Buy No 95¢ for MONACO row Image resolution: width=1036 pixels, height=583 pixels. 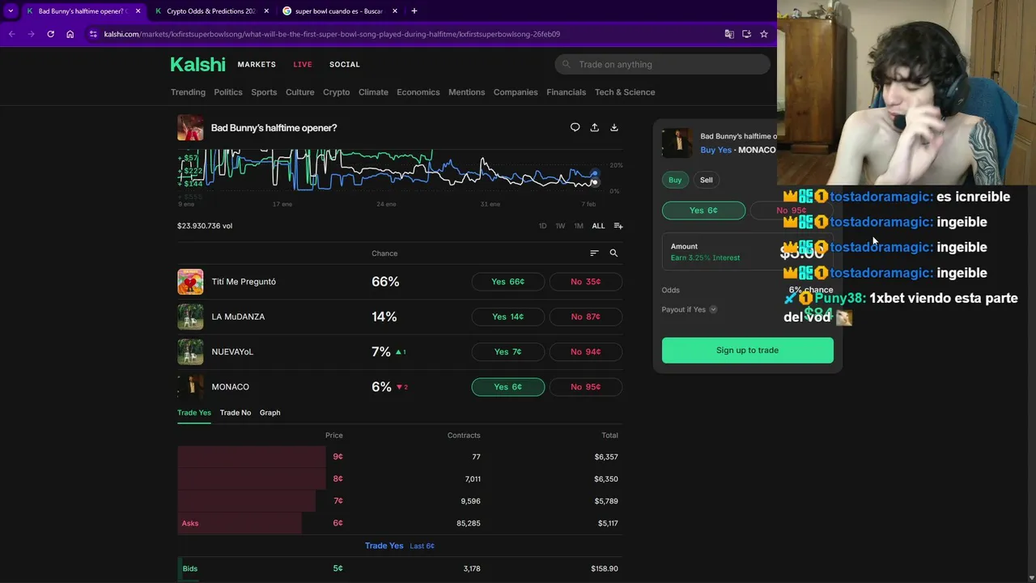pyautogui.click(x=585, y=387)
